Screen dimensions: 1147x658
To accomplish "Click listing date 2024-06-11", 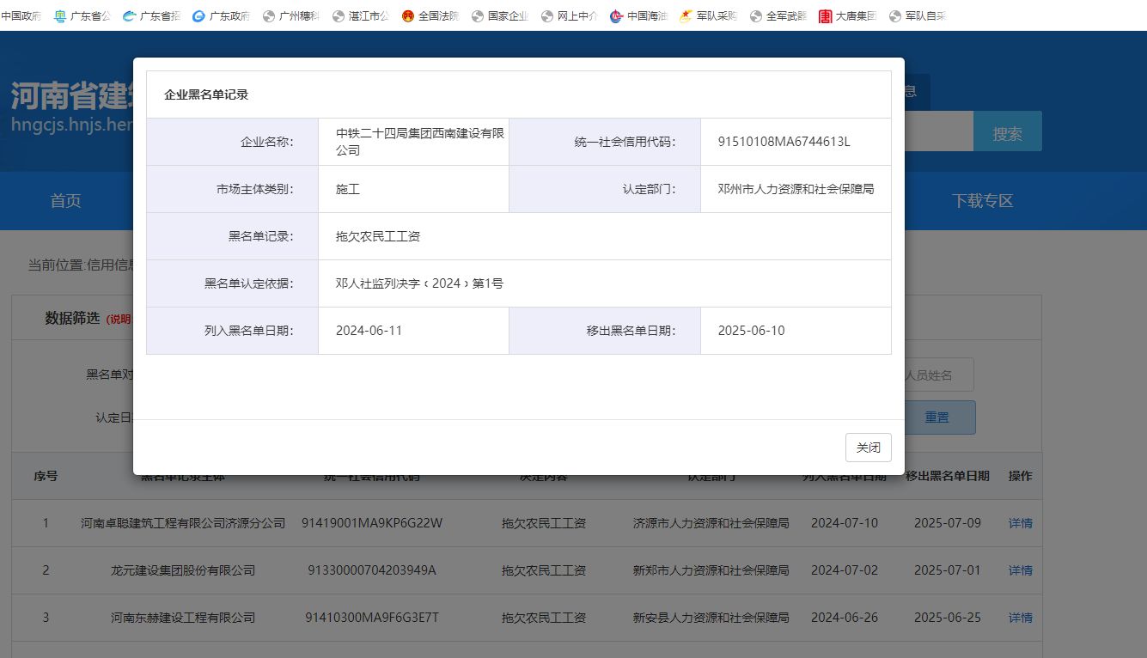I will pos(369,331).
